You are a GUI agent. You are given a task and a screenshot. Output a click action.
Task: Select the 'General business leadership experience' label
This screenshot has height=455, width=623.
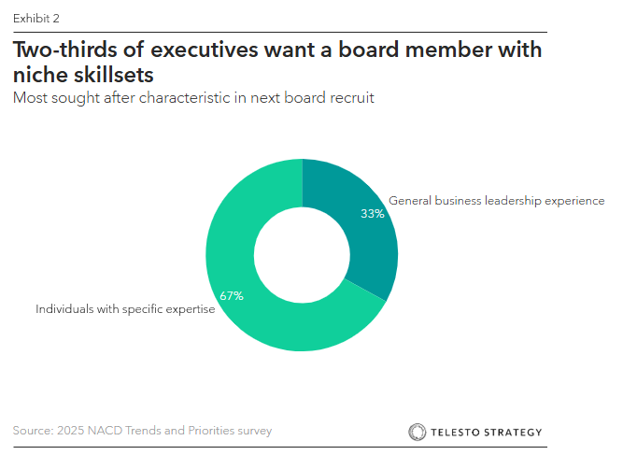pyautogui.click(x=497, y=201)
